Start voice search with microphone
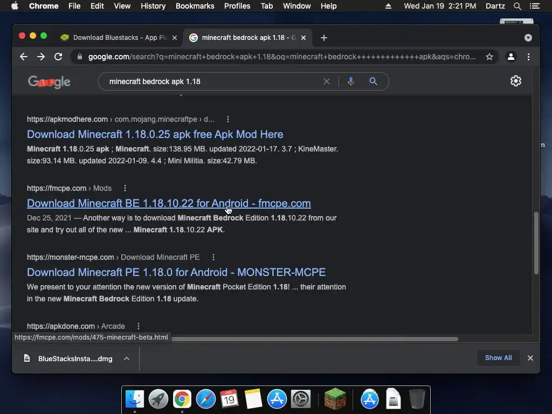Viewport: 552px width, 414px height. coord(350,81)
